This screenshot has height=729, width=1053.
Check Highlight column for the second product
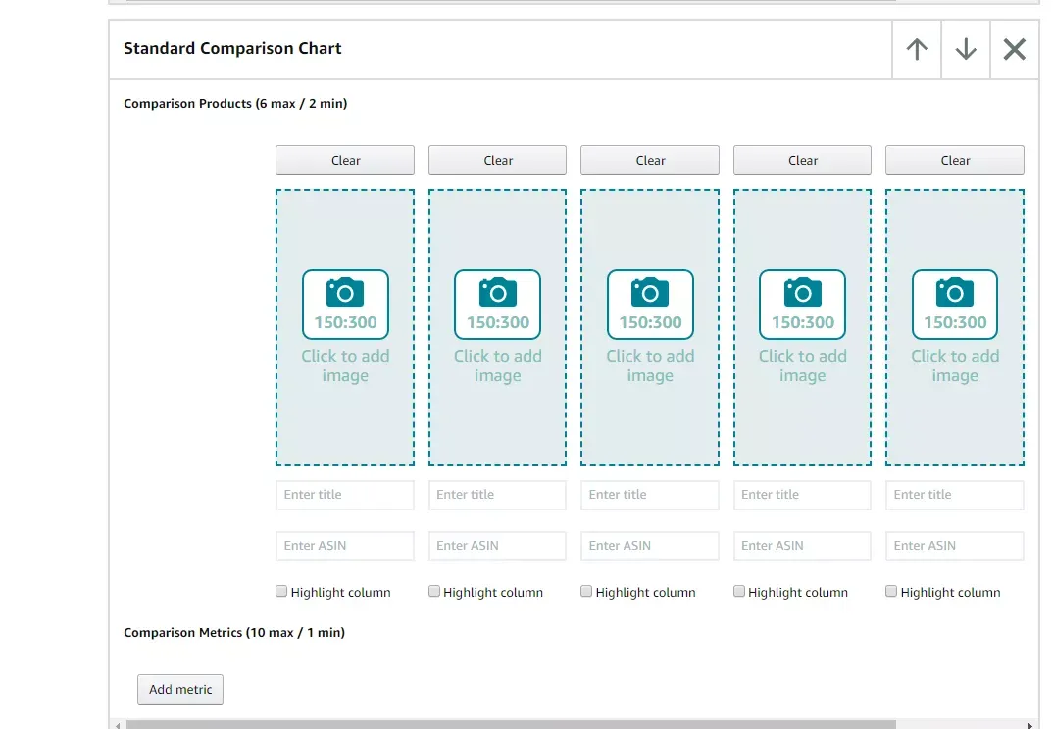(x=433, y=592)
